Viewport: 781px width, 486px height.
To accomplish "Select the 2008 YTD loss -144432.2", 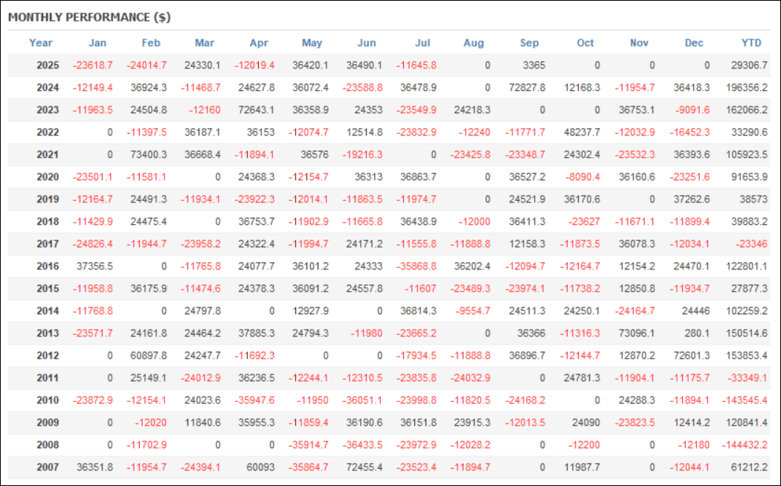I will [x=745, y=444].
